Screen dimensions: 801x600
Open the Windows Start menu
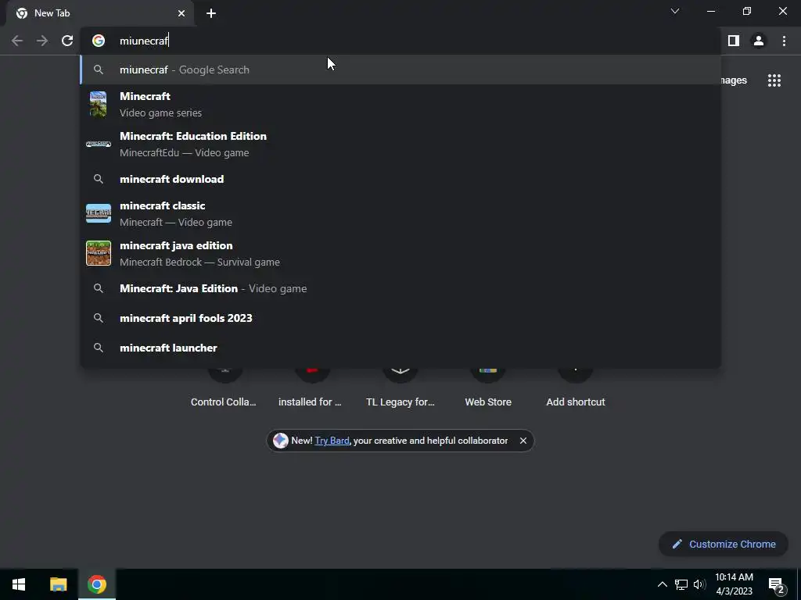click(x=19, y=584)
